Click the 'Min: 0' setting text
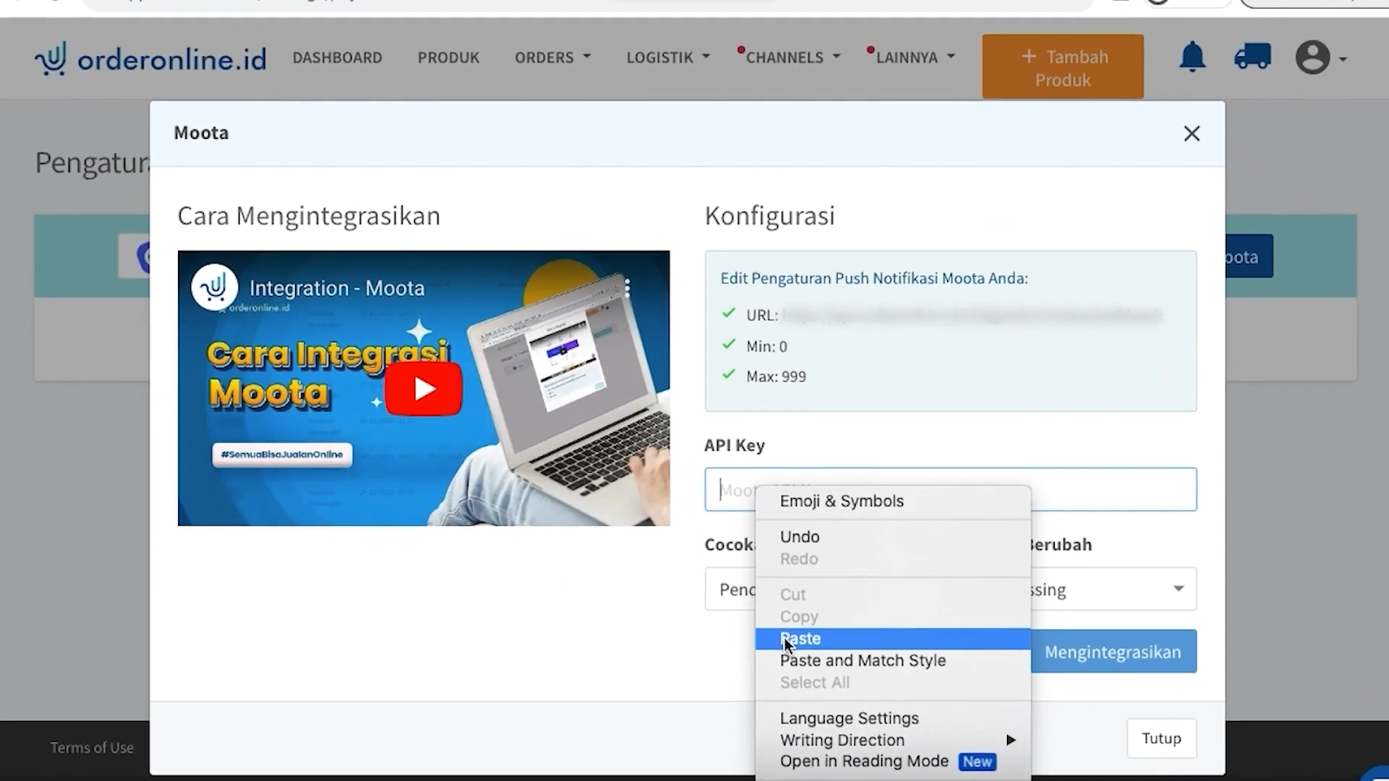 (767, 346)
